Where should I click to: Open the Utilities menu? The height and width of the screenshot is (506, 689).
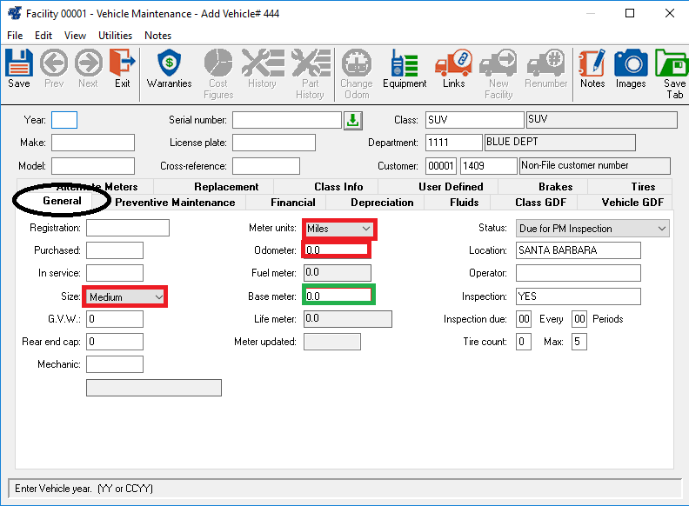[x=115, y=36]
